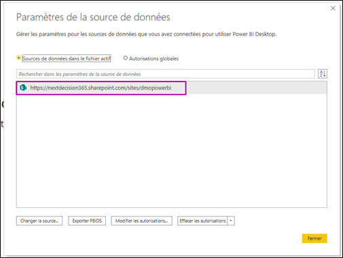Select 'Sources de données dans le fichier actif' radio
The height and width of the screenshot is (258, 343).
pyautogui.click(x=18, y=58)
